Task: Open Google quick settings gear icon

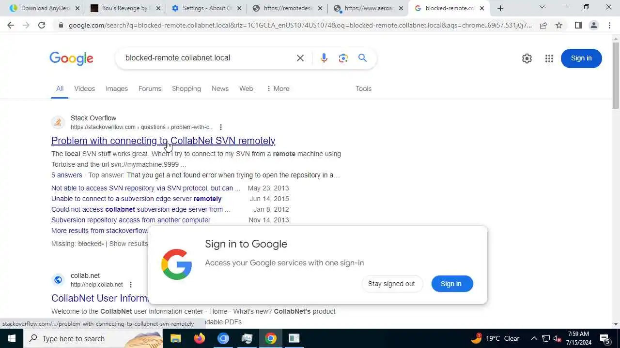Action: click(x=527, y=58)
